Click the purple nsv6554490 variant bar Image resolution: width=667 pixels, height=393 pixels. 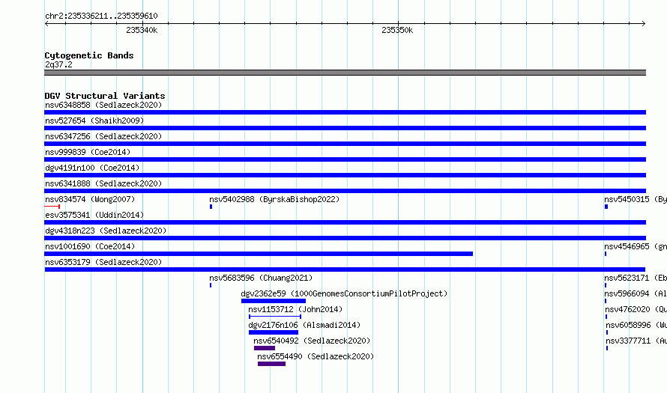click(272, 364)
